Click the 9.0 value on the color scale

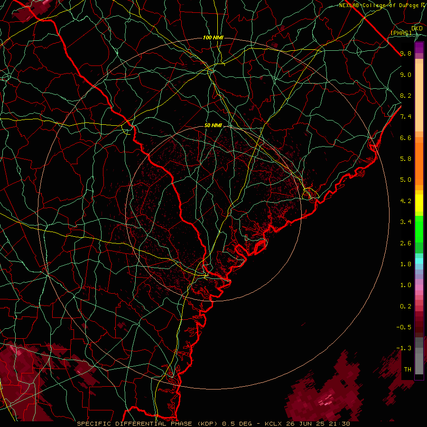[x=406, y=74]
